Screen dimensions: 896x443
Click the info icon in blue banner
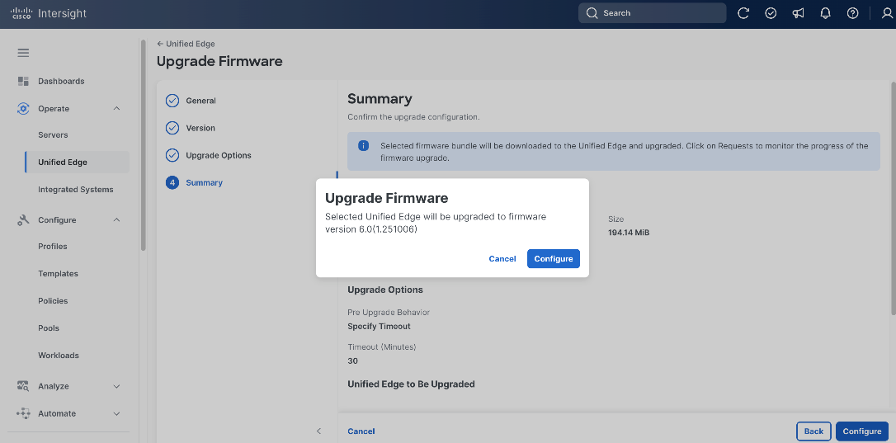click(x=363, y=146)
